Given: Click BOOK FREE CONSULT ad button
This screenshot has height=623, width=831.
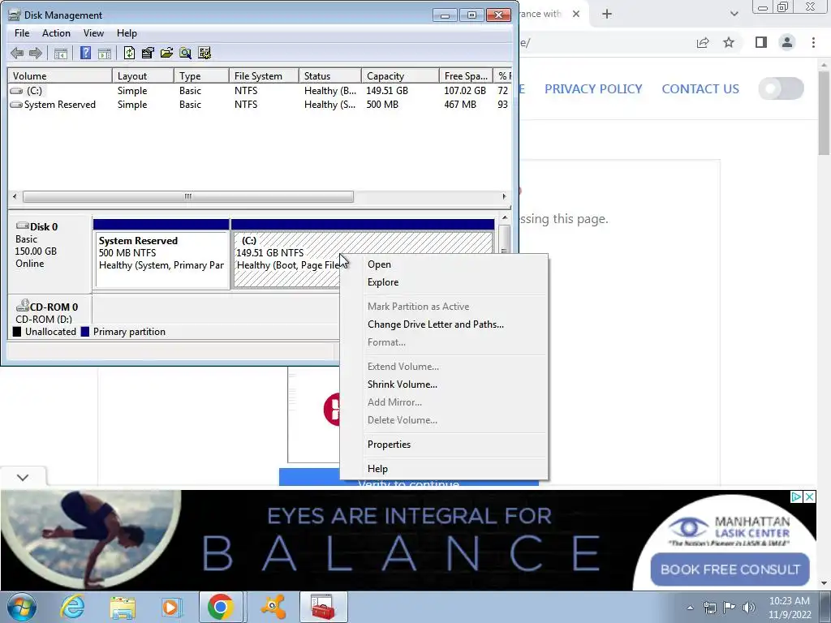Looking at the screenshot, I should [730, 569].
